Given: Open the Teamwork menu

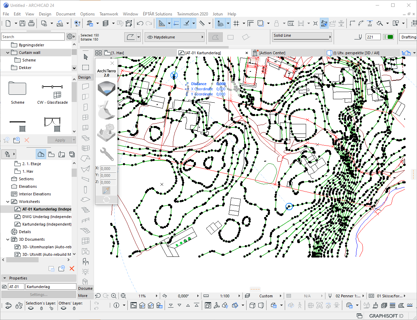Looking at the screenshot, I should coord(109,14).
